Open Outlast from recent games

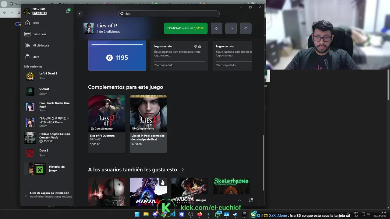[x=47, y=91]
